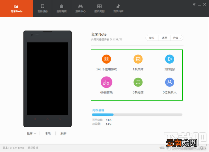Click the 备份 backup button
The width and height of the screenshot is (209, 152).
coord(152,38)
